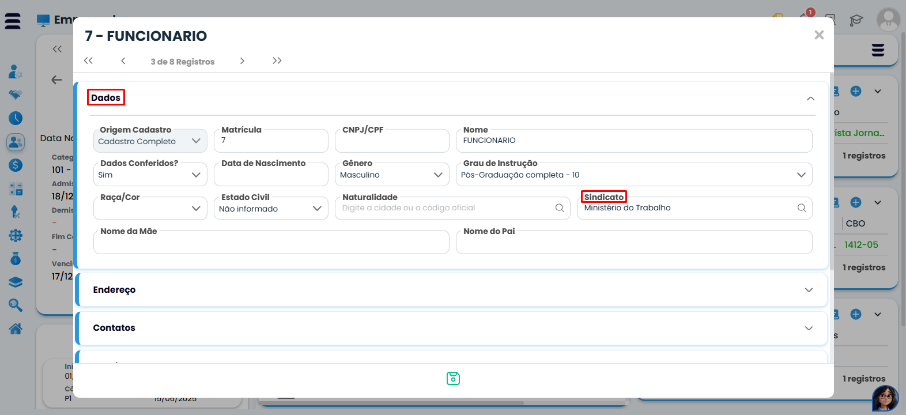Select the highlighted people icon in the sidebar

click(x=16, y=142)
